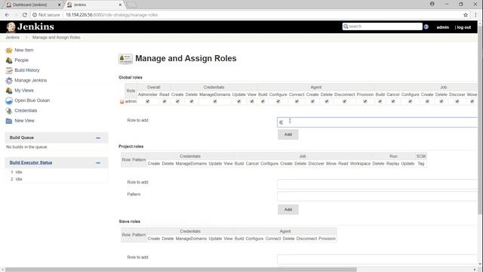Open My Views link

tap(24, 91)
